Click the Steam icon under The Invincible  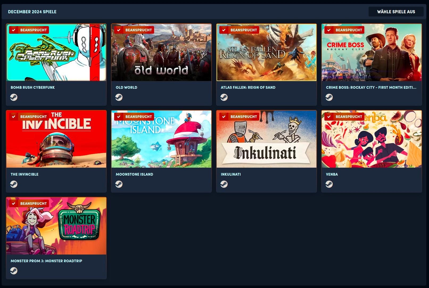pyautogui.click(x=14, y=184)
